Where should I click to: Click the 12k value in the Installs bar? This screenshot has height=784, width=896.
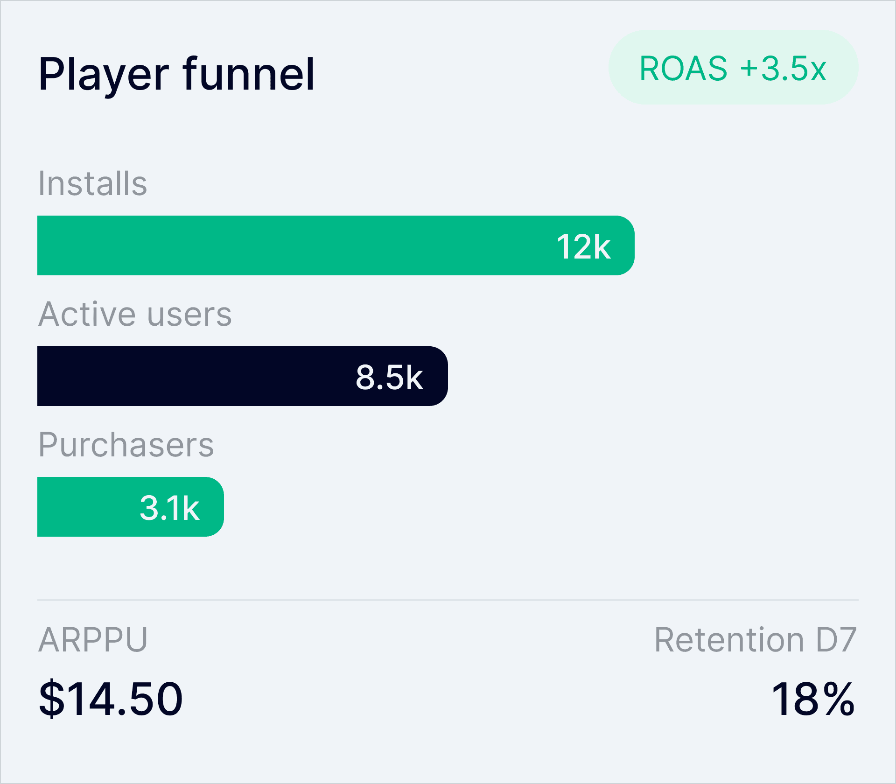coord(583,246)
